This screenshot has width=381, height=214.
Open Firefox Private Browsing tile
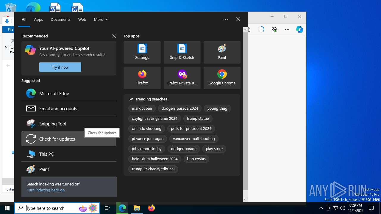point(182,78)
